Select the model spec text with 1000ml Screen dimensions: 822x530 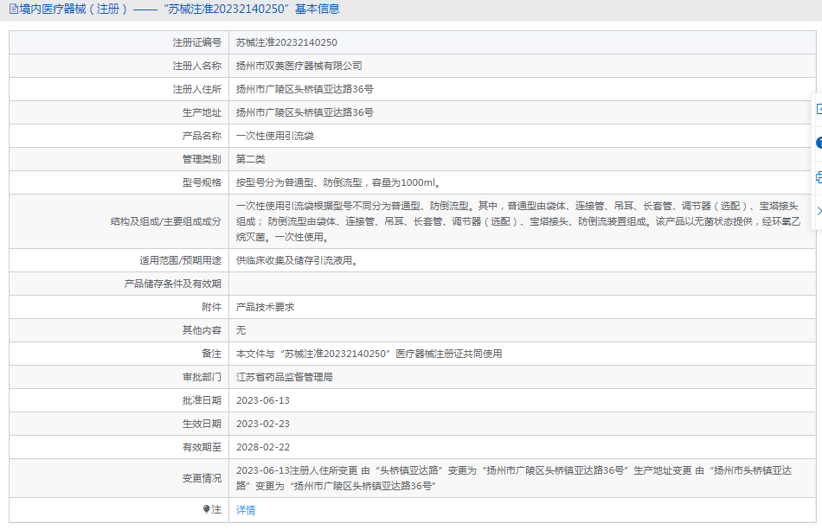click(338, 182)
